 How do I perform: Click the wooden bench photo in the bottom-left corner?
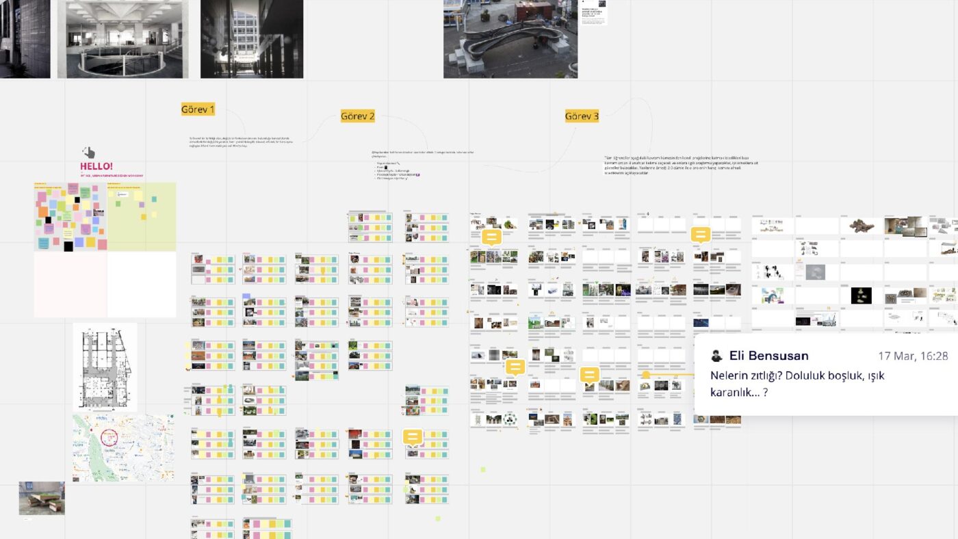pos(41,498)
